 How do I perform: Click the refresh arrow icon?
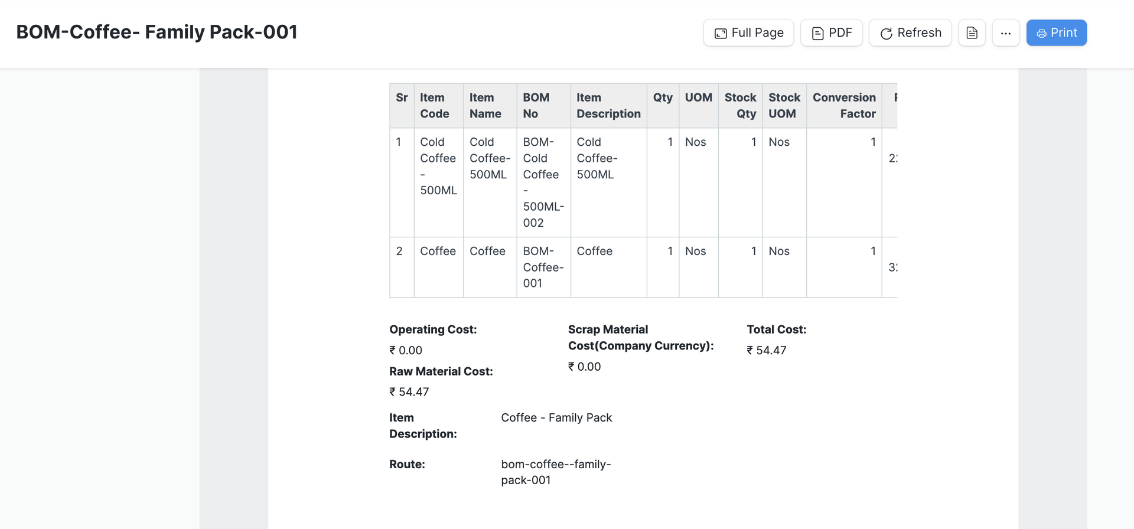pos(886,34)
